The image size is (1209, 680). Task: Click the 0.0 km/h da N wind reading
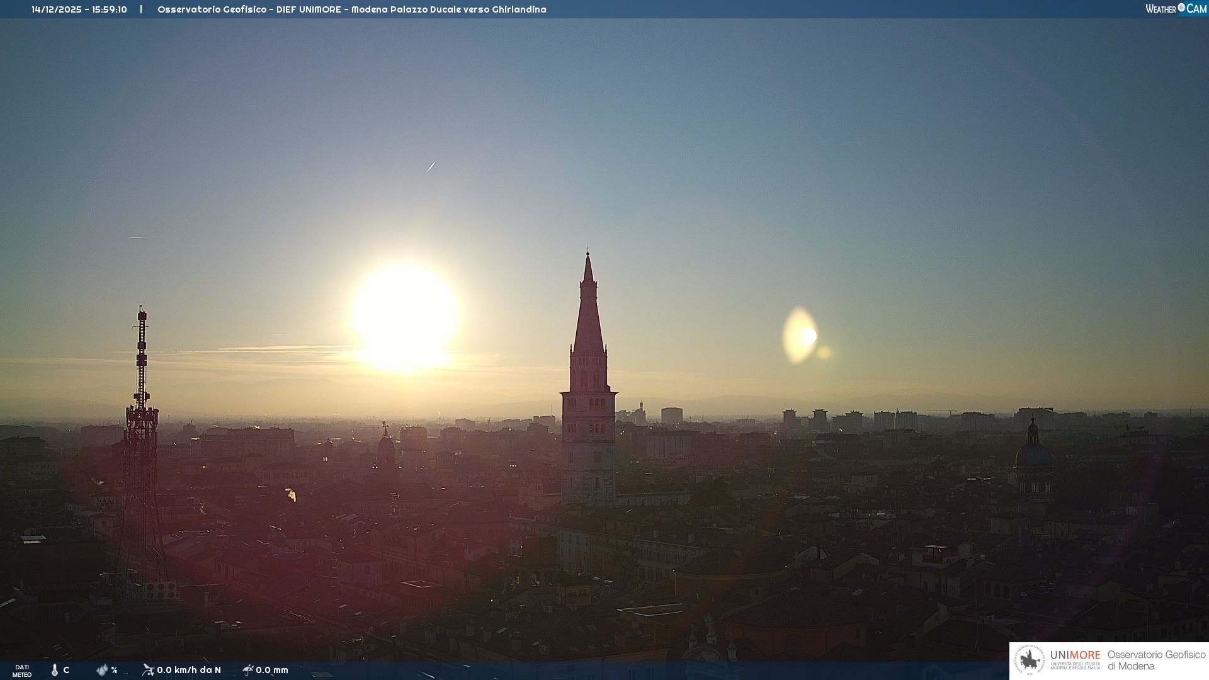189,670
